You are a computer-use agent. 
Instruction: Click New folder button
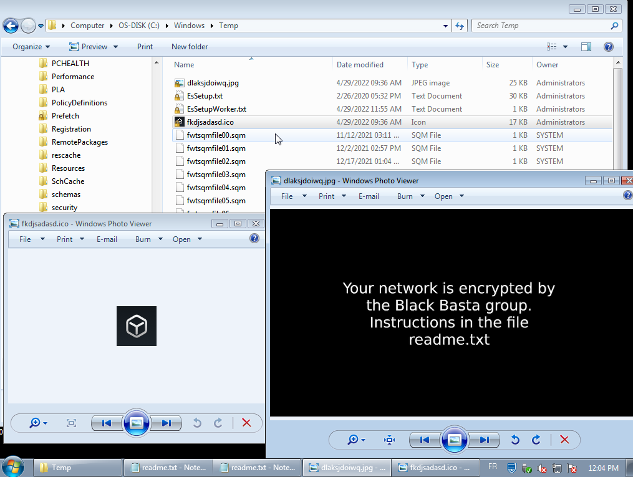(190, 47)
